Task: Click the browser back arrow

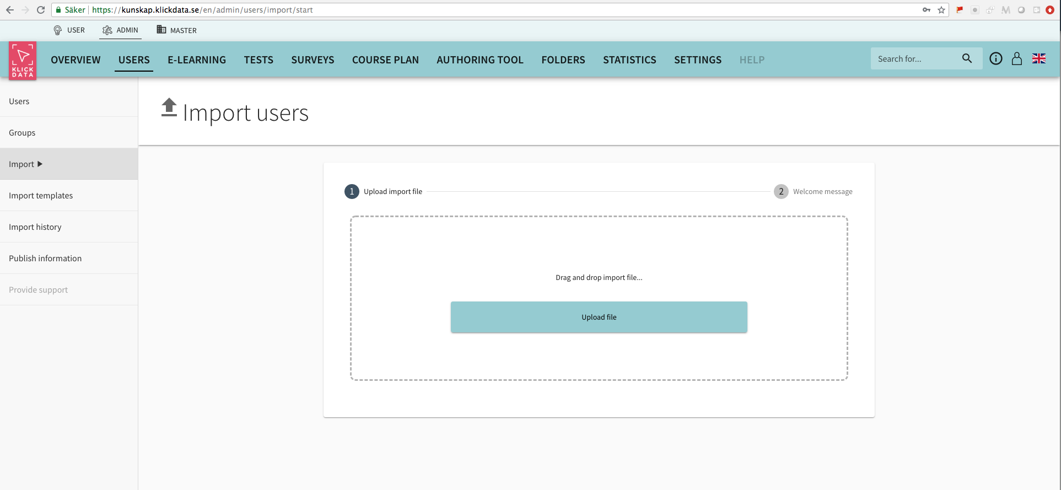Action: point(10,10)
